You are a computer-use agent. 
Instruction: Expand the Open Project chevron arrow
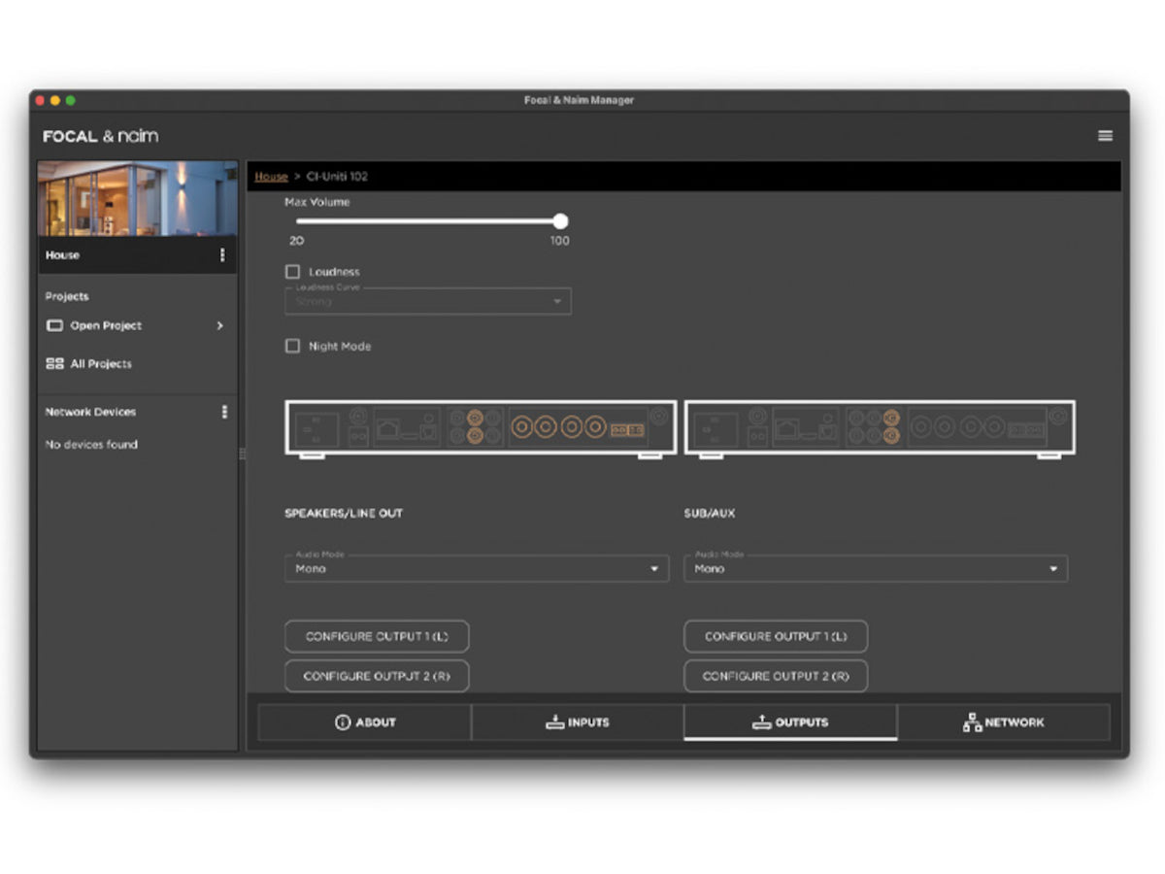coord(219,326)
